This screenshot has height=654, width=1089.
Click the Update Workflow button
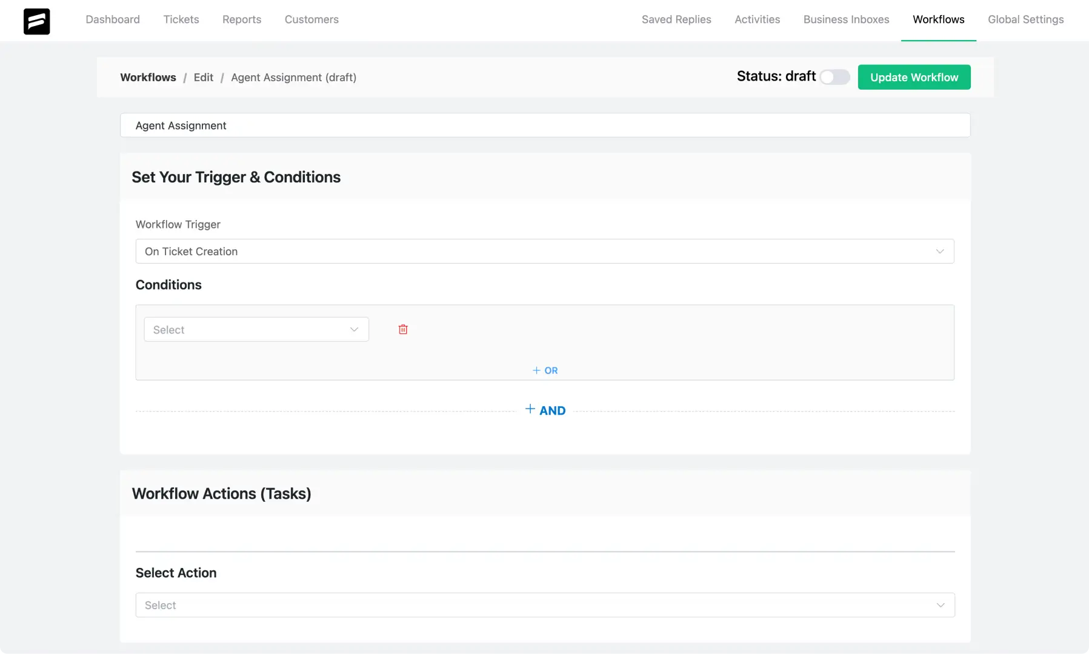pyautogui.click(x=914, y=77)
